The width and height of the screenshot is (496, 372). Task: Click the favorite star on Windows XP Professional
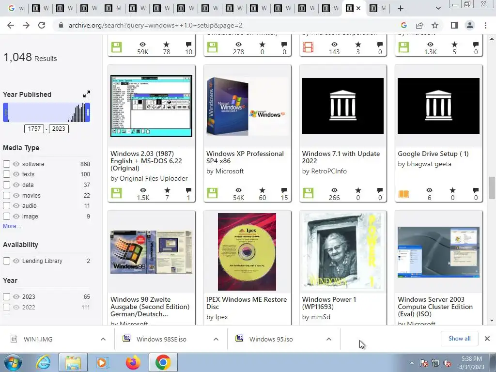point(262,190)
